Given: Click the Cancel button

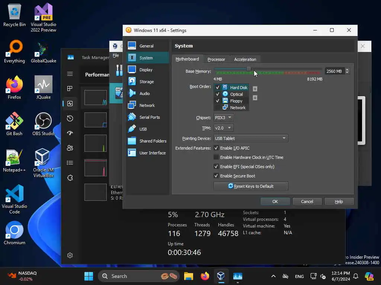Looking at the screenshot, I should [x=307, y=202].
